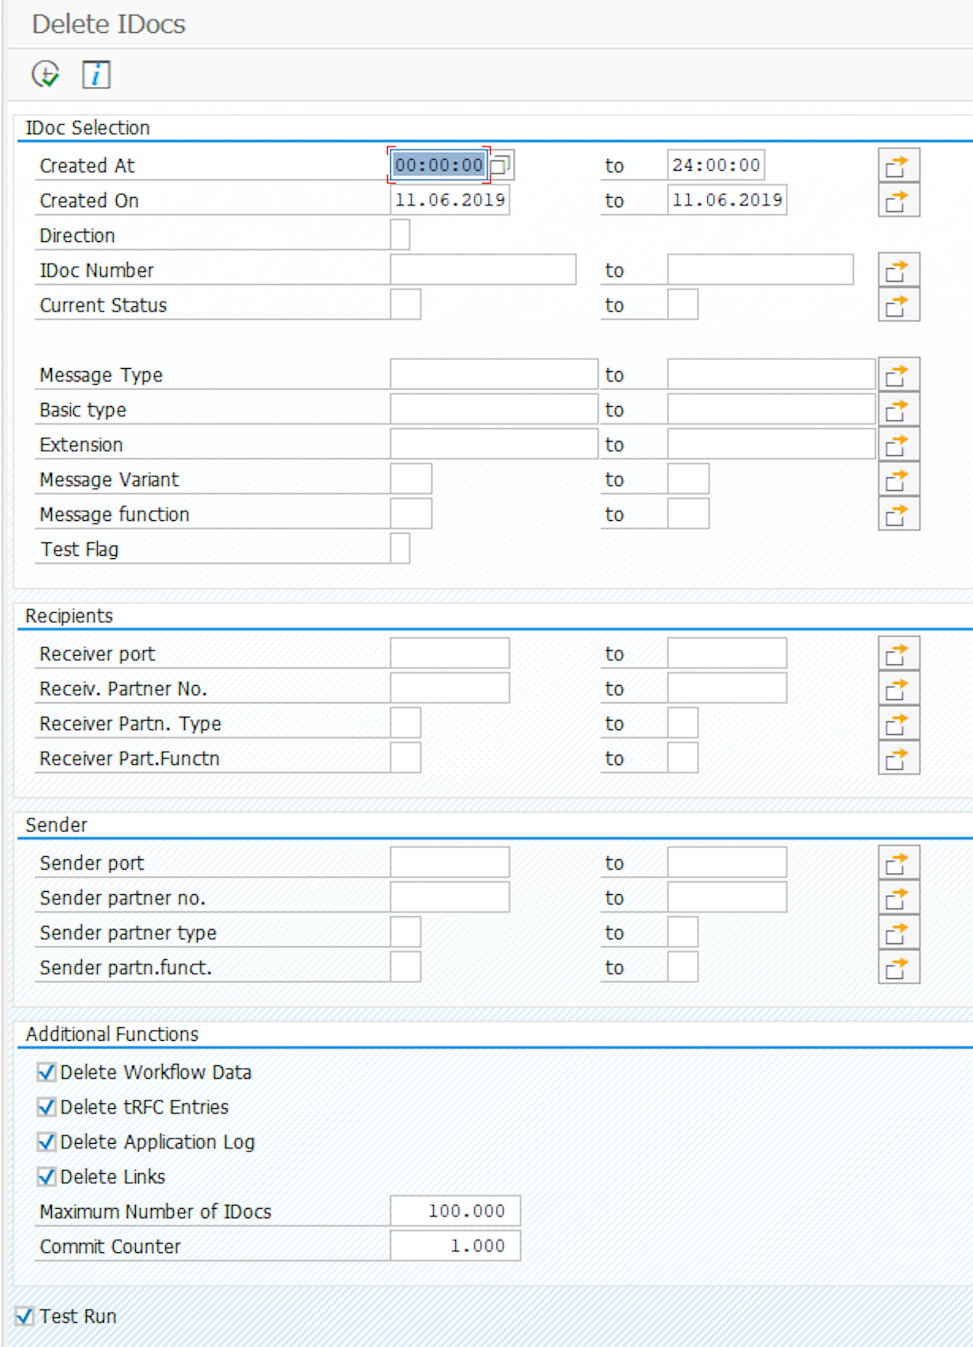
Task: Toggle Delete tRFC Entries checkbox
Action: point(47,1107)
